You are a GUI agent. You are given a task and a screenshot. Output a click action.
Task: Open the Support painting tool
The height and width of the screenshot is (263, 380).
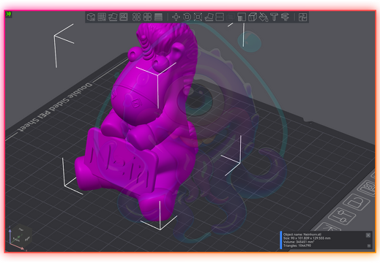(x=242, y=18)
